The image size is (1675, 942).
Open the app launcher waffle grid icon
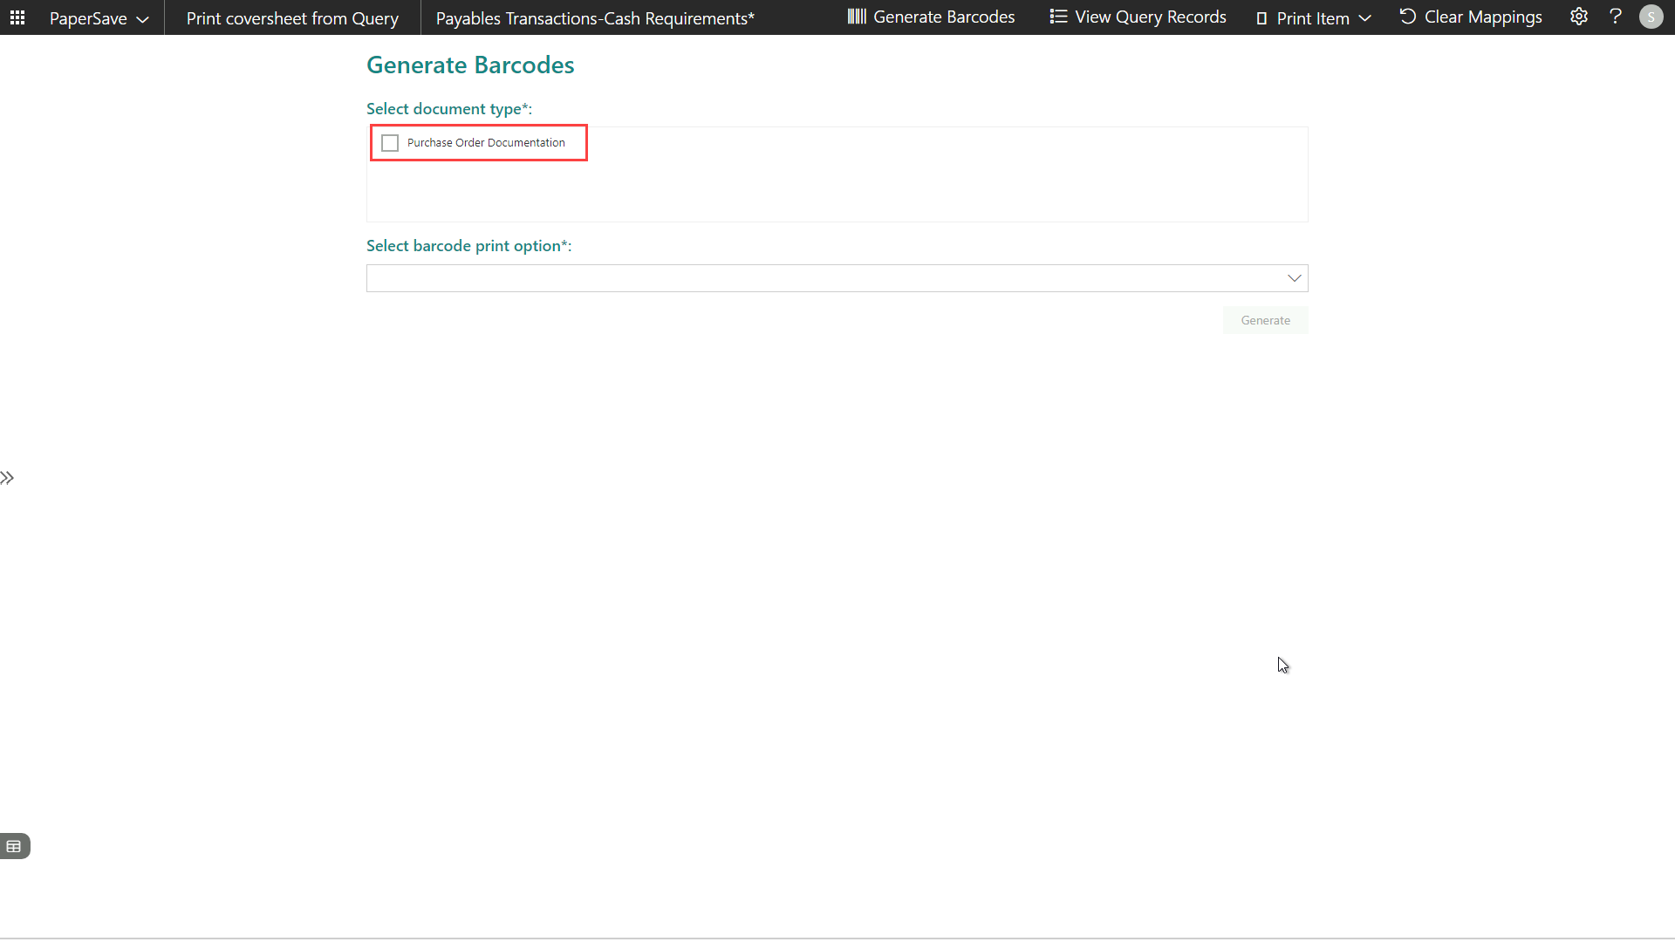(x=17, y=17)
